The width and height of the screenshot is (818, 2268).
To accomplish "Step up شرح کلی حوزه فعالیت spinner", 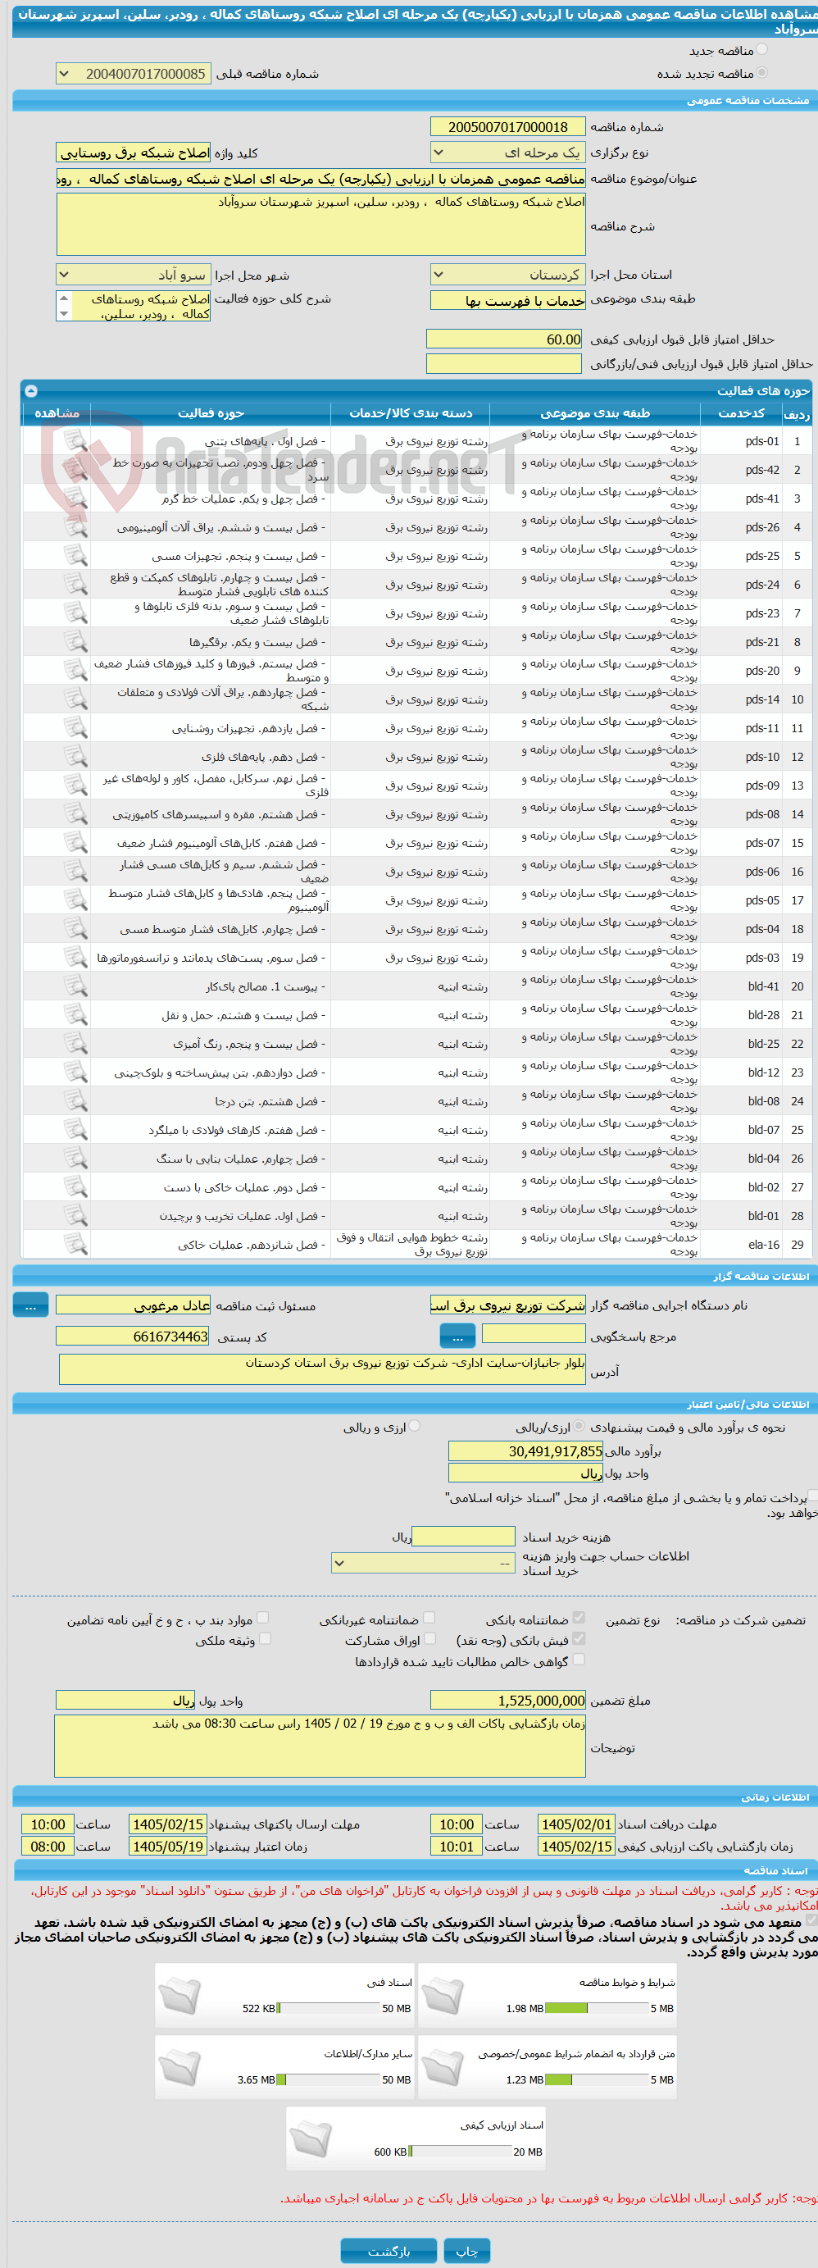I will pyautogui.click(x=63, y=298).
